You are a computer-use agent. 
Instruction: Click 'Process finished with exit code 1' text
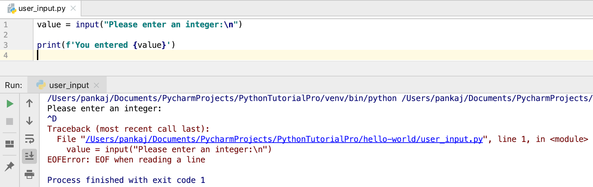(126, 180)
